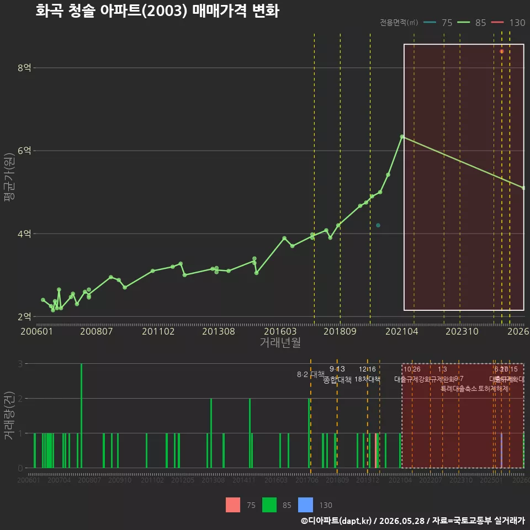Click the 2억 y-axis label
This screenshot has height=530, width=530.
coord(24,317)
